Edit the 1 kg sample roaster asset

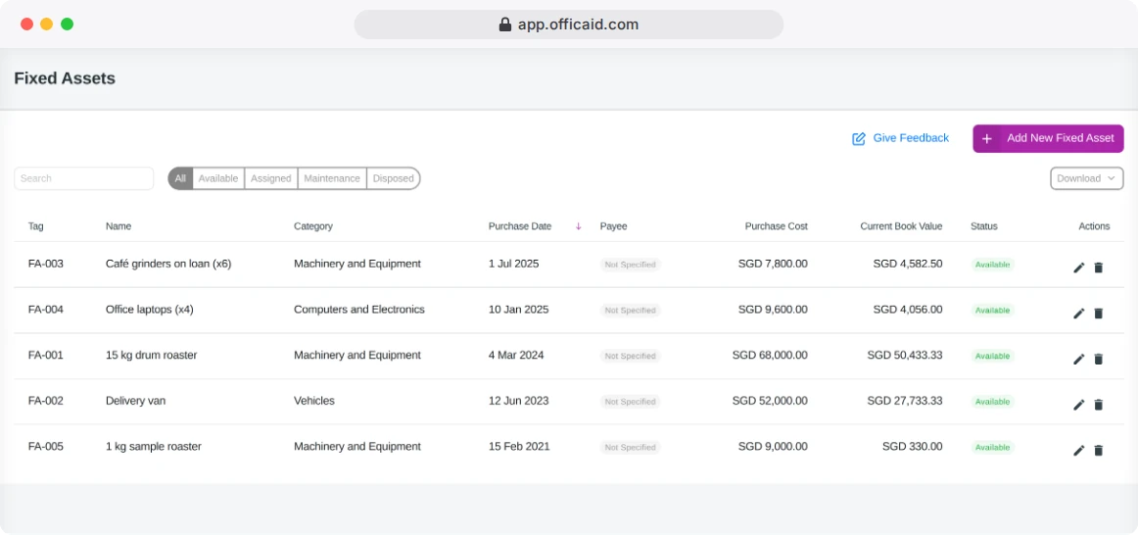pos(1078,451)
